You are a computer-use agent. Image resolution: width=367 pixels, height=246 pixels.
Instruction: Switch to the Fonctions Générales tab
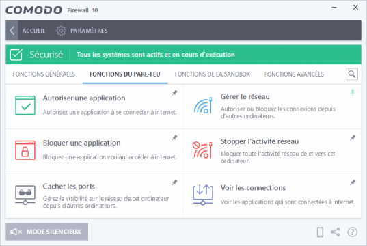tap(44, 74)
